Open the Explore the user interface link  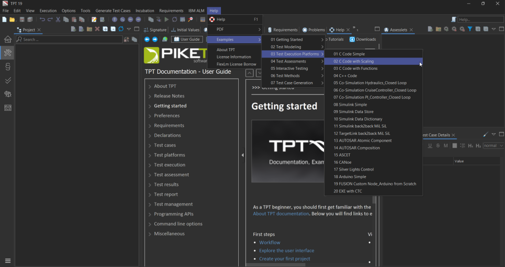coord(287,250)
